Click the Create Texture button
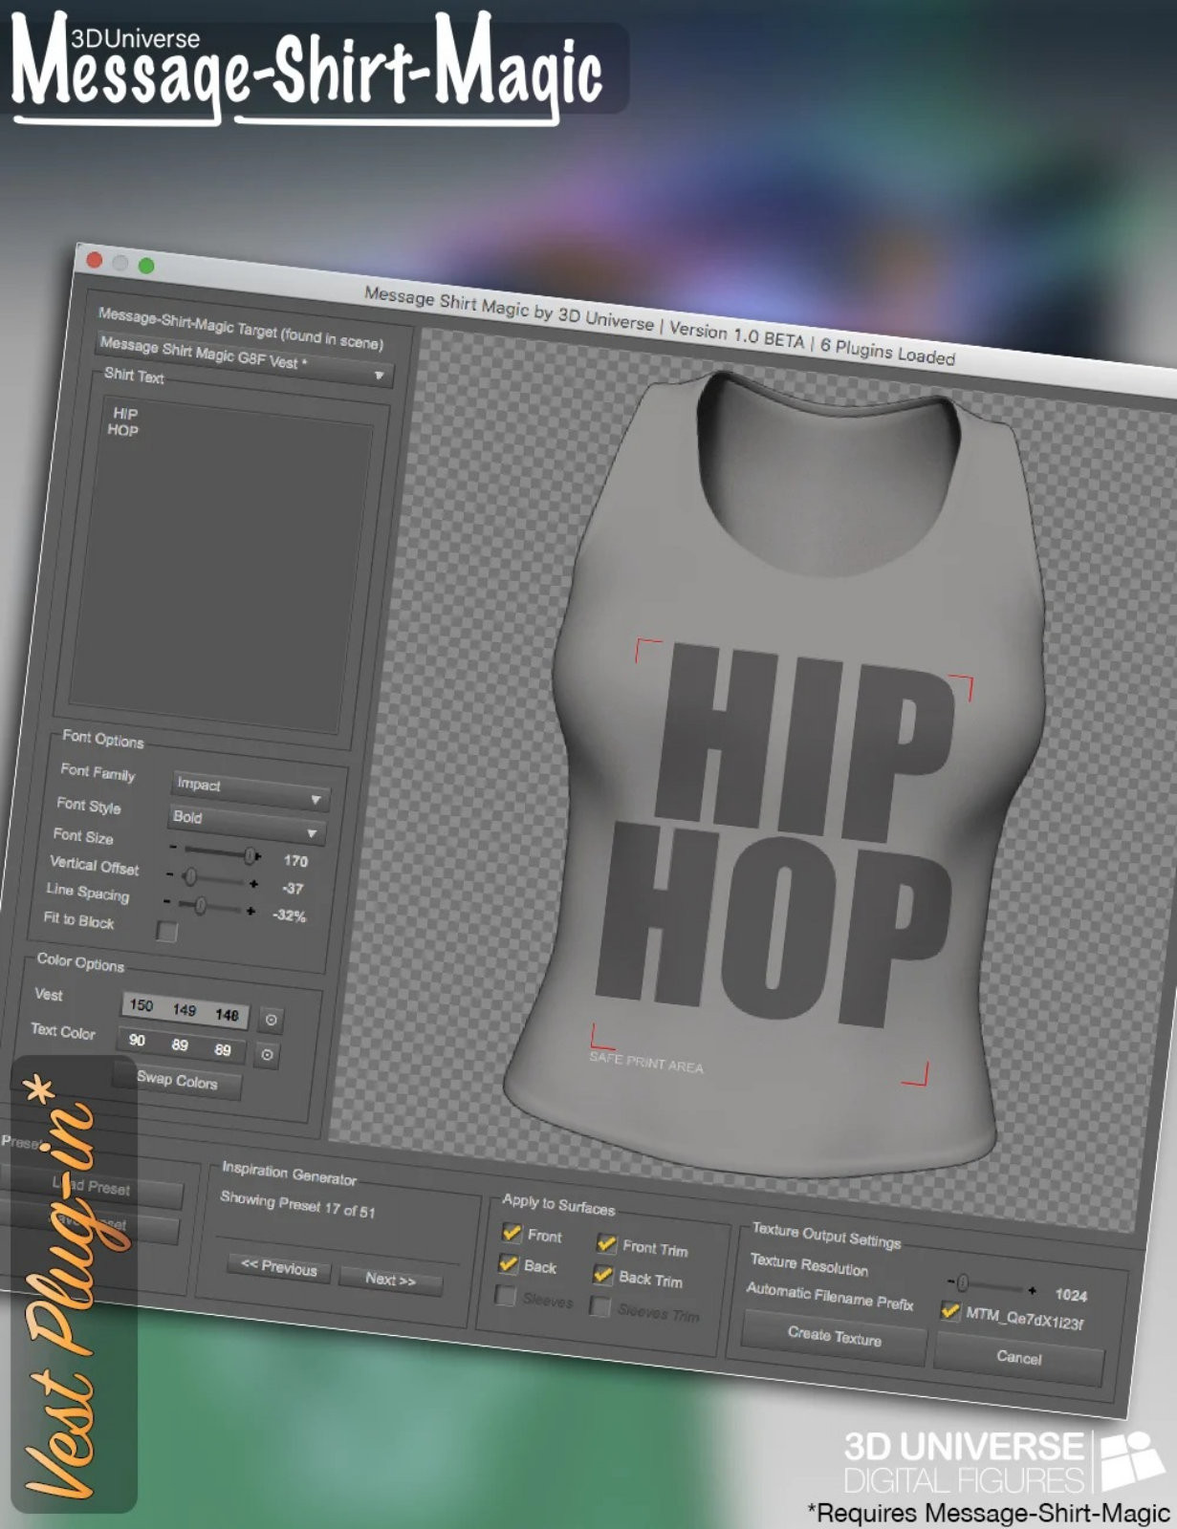 (835, 1337)
